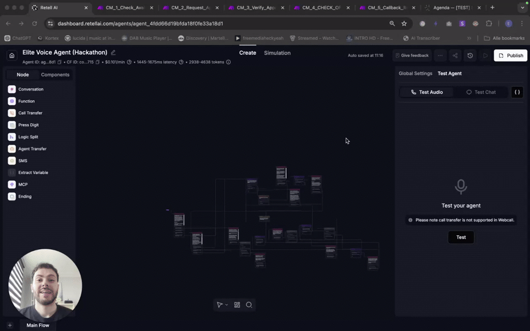Switch to the Components tab
Viewport: 530px width, 331px height.
55,74
